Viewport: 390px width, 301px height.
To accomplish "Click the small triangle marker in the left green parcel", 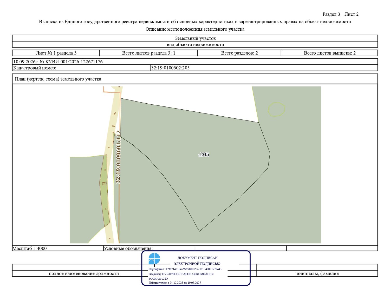I will coord(104,184).
